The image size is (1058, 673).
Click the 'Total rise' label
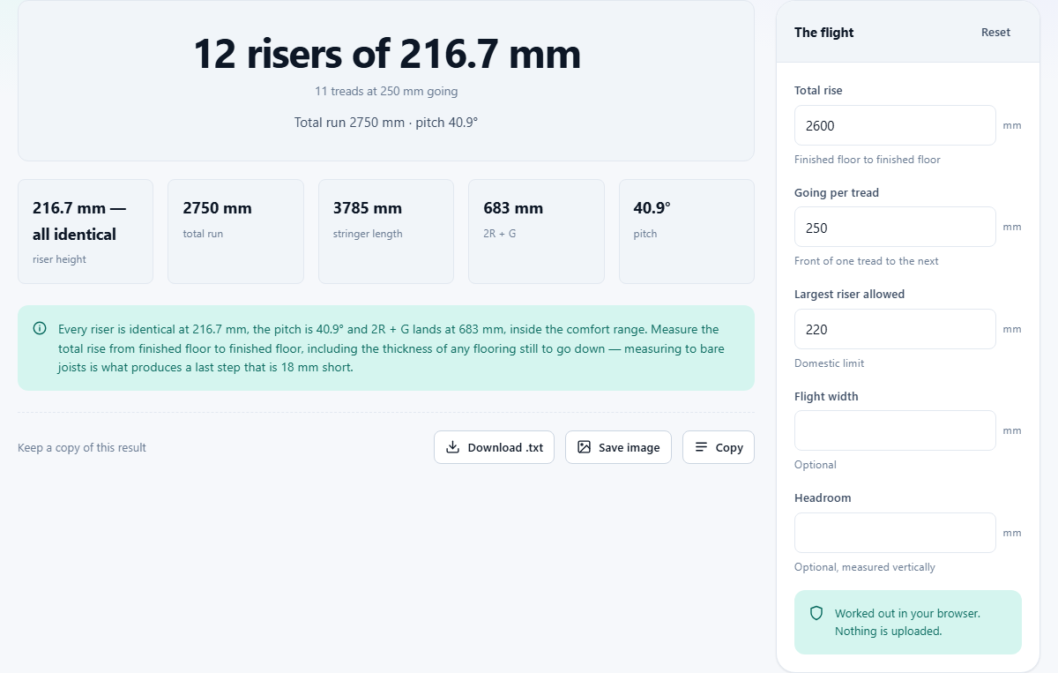818,90
